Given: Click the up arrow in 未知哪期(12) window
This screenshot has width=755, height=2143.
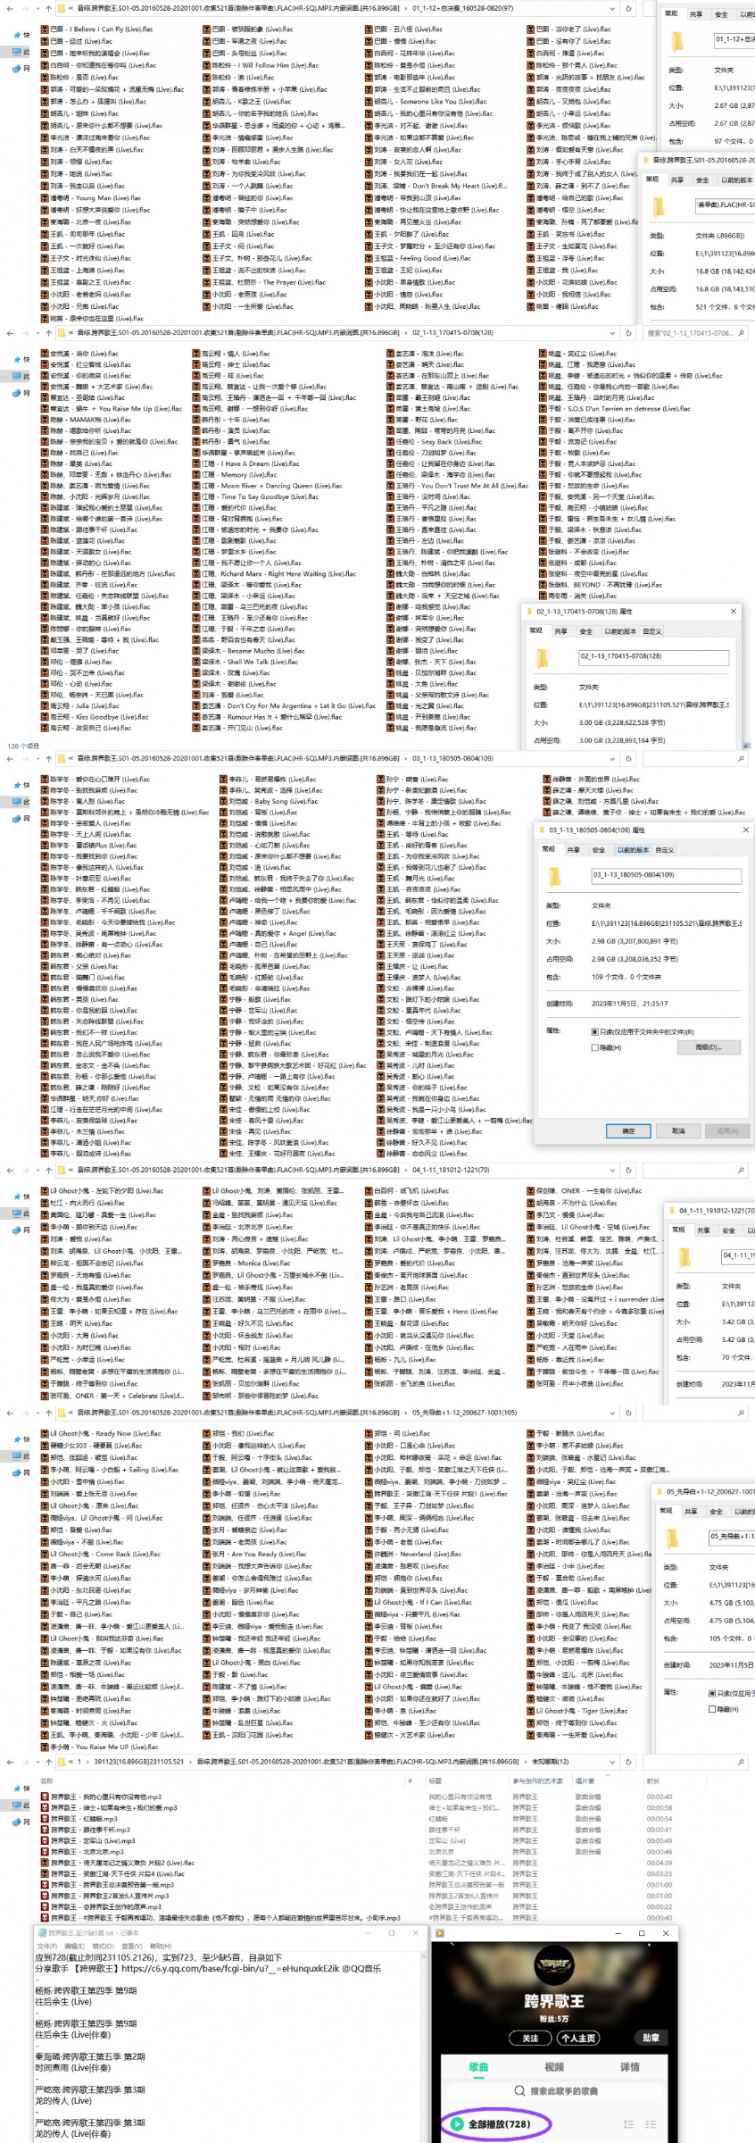Looking at the screenshot, I should 47,1762.
